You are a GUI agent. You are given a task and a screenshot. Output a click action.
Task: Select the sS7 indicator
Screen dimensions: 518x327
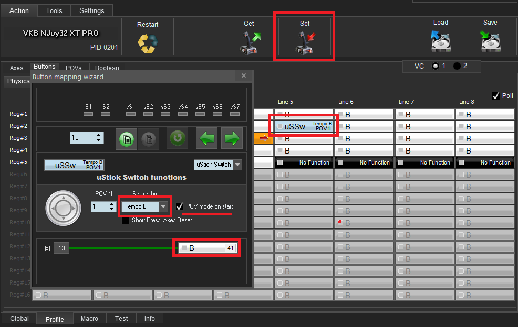tap(235, 114)
